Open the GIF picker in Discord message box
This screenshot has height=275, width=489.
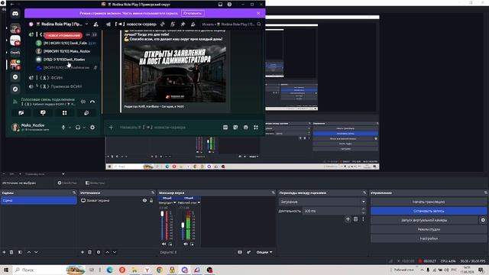pyautogui.click(x=225, y=128)
